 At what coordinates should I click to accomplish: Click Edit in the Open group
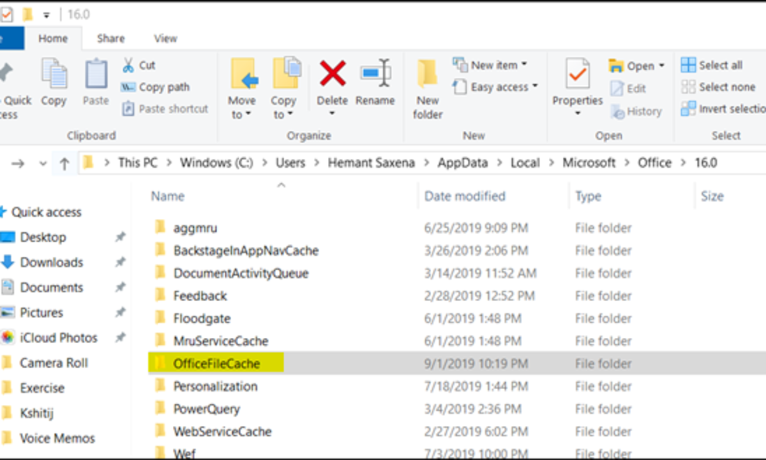point(628,88)
